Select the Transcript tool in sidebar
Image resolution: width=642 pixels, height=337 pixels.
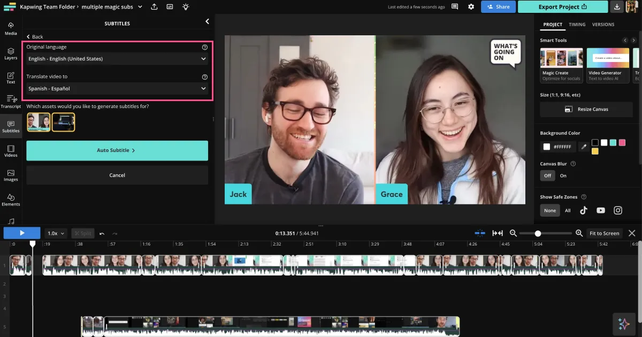[x=11, y=101]
